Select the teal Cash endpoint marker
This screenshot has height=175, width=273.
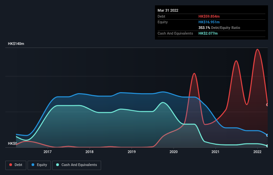point(267,146)
